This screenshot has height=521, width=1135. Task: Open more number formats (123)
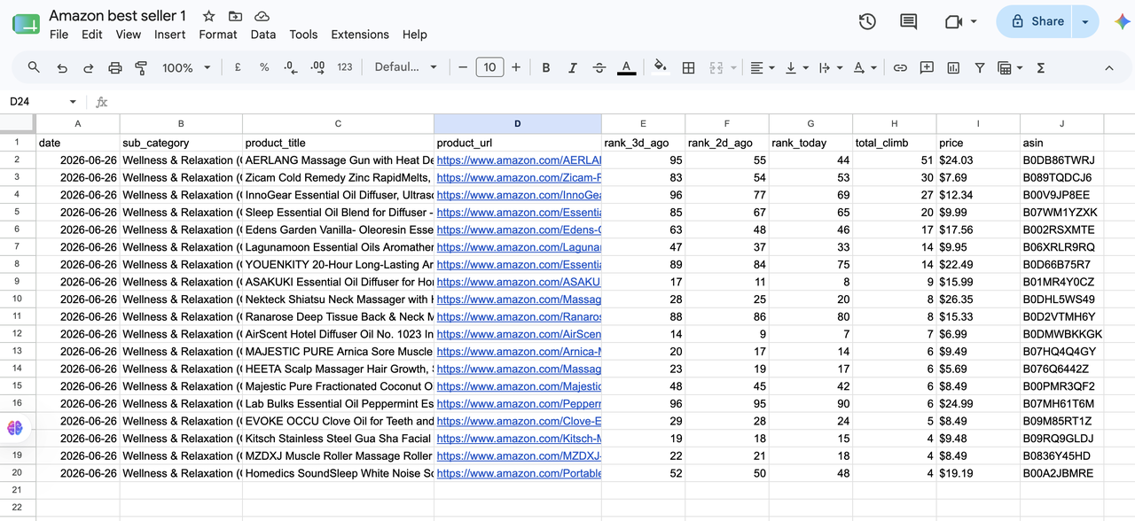345,67
